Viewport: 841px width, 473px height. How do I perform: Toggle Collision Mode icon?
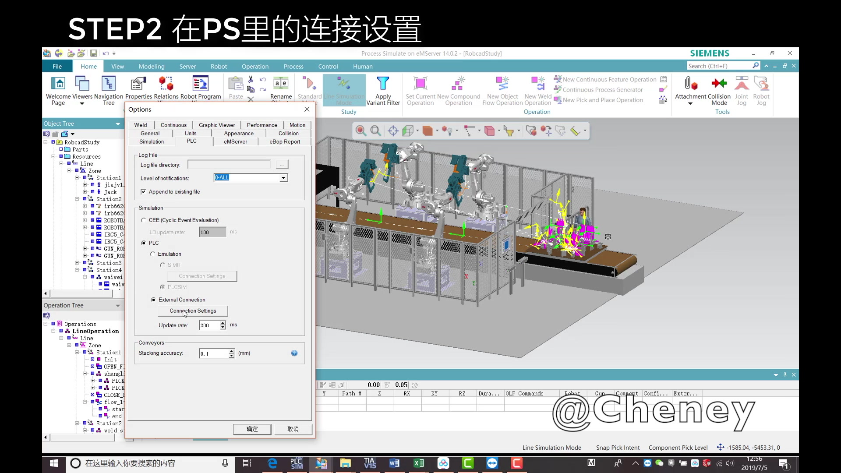click(x=719, y=84)
